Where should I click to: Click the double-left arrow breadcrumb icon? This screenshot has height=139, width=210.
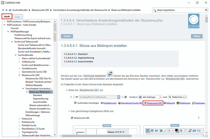pos(10,10)
